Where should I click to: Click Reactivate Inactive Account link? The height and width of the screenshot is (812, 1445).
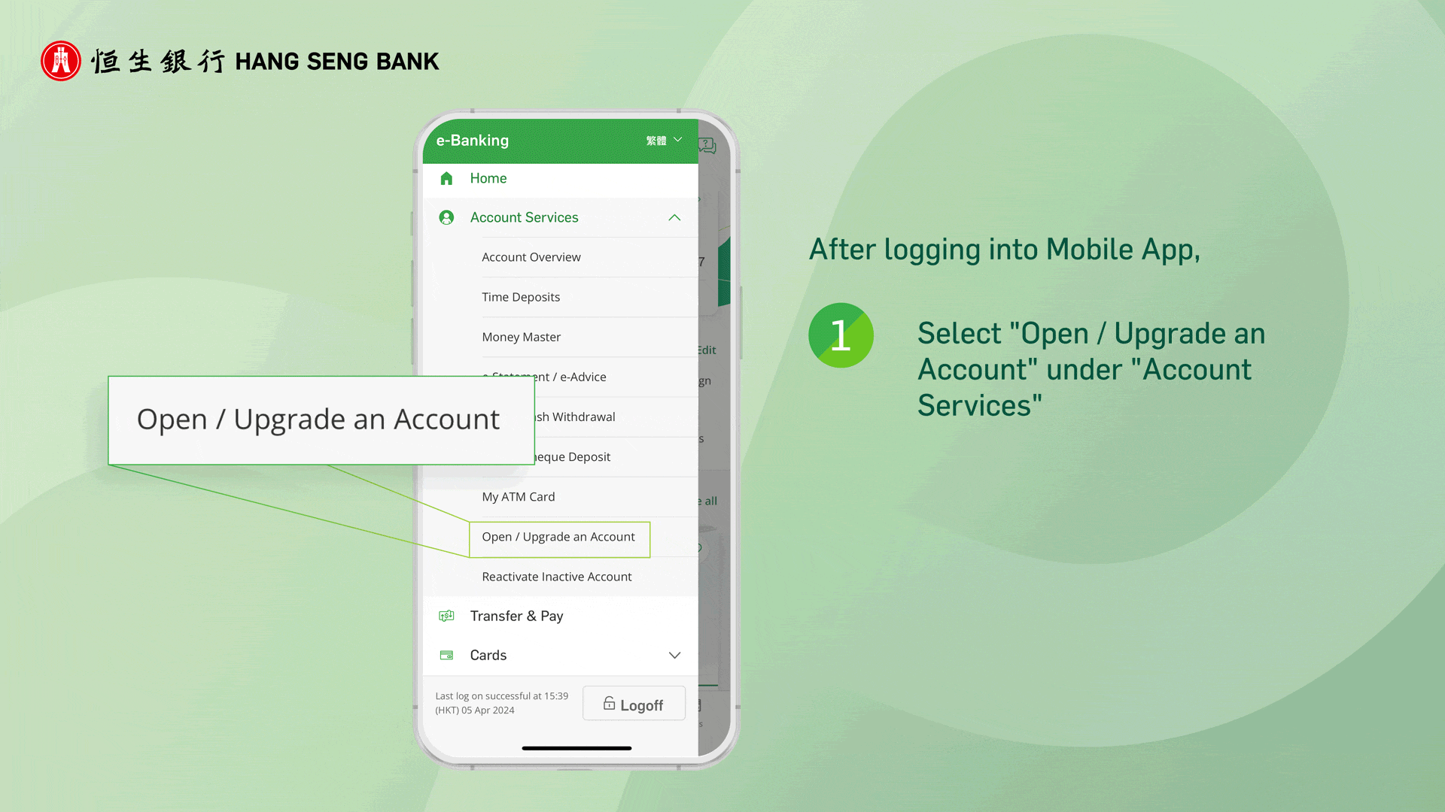click(557, 576)
